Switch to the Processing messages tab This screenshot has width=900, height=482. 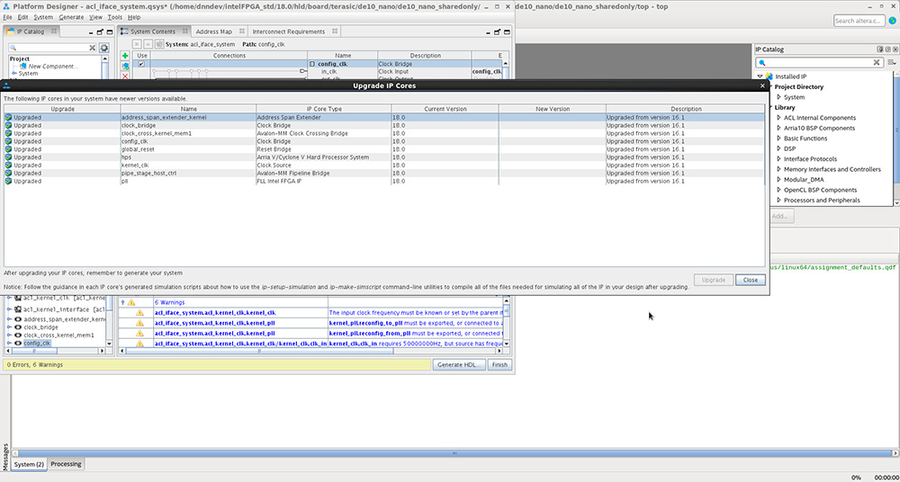[66, 464]
